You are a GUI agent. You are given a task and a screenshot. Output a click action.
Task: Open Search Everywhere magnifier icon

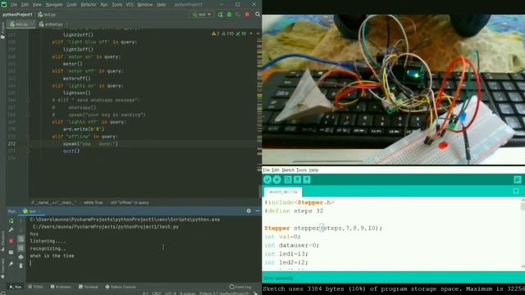[x=258, y=15]
